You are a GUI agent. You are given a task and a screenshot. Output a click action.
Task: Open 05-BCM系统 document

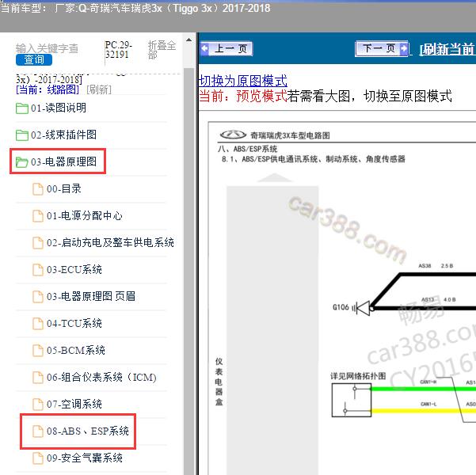76,350
